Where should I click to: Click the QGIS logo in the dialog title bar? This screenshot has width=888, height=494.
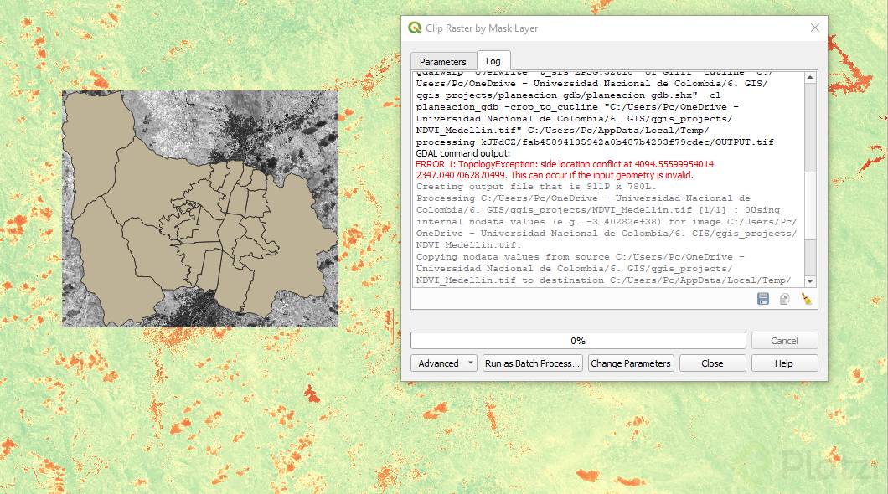click(414, 28)
